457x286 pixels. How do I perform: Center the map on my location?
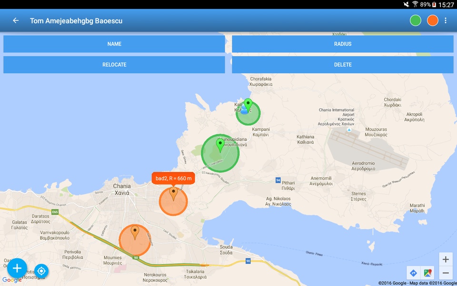pyautogui.click(x=41, y=271)
